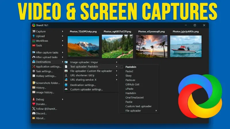
Task: Click the Custom uploader settings icon
Action: click(x=66, y=89)
